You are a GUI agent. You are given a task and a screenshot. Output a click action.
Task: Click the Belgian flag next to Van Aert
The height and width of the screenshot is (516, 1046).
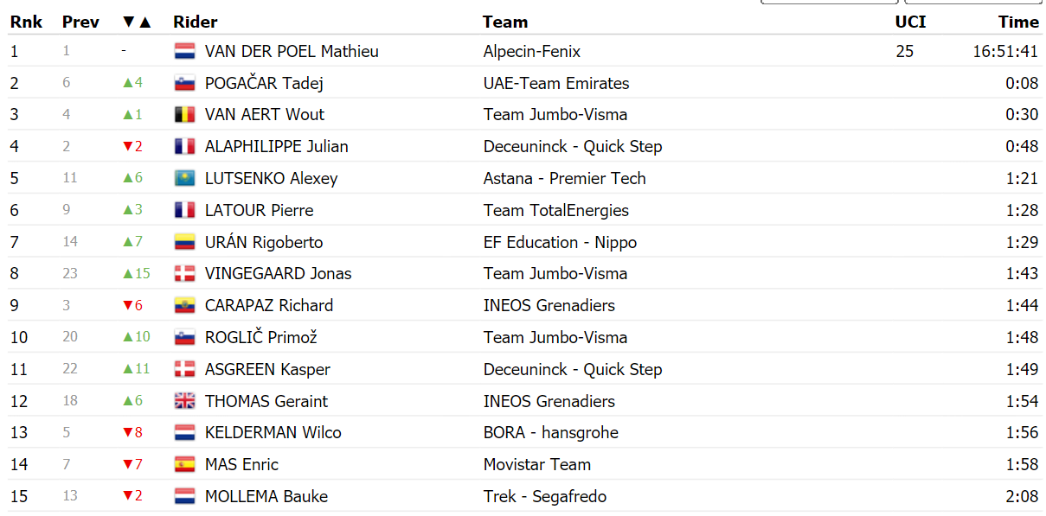[x=185, y=114]
